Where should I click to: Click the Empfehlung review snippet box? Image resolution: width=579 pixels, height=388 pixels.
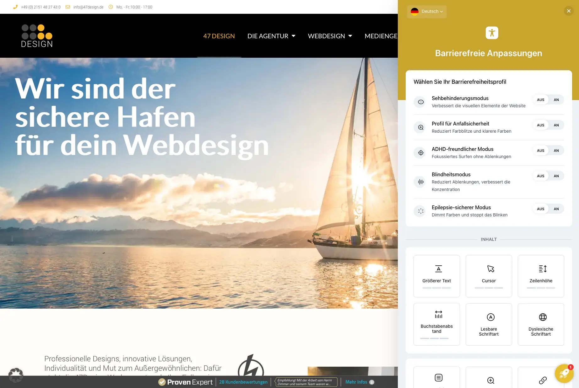[306, 382]
